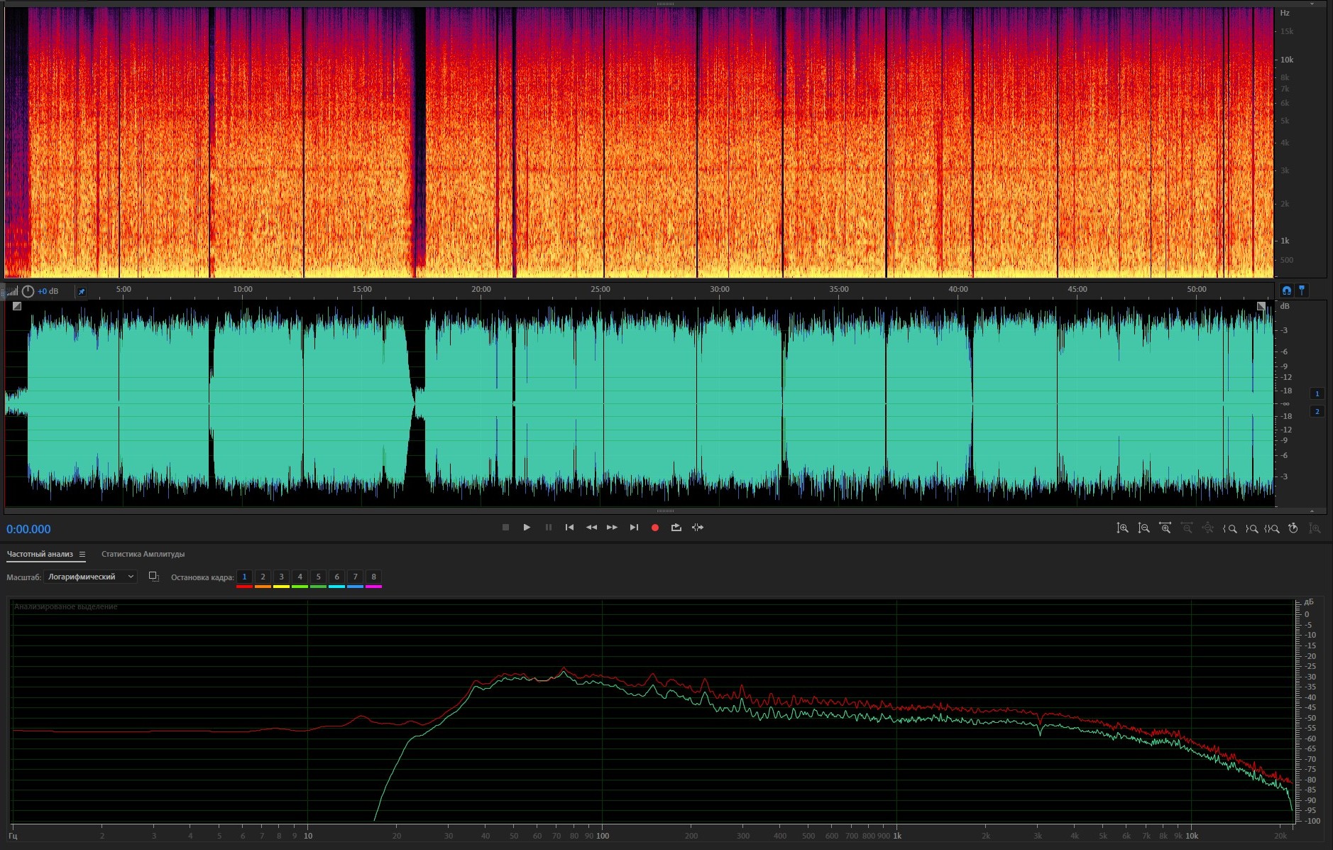Viewport: 1333px width, 850px height.
Task: Open the Логарифмический scale dropdown
Action: point(90,577)
